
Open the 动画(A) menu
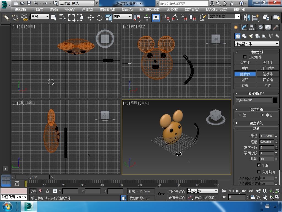coord(127,10)
